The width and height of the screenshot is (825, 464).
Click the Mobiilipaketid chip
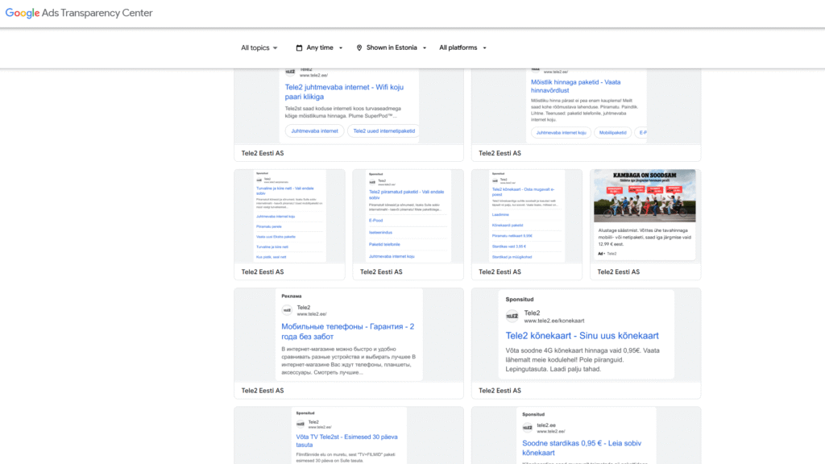pos(612,133)
